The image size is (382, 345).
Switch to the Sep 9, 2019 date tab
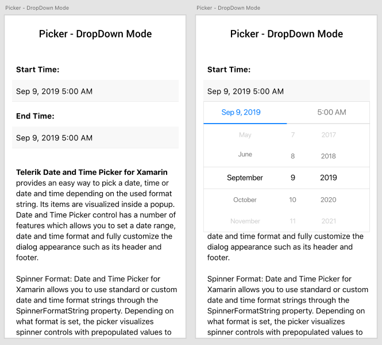click(x=241, y=112)
